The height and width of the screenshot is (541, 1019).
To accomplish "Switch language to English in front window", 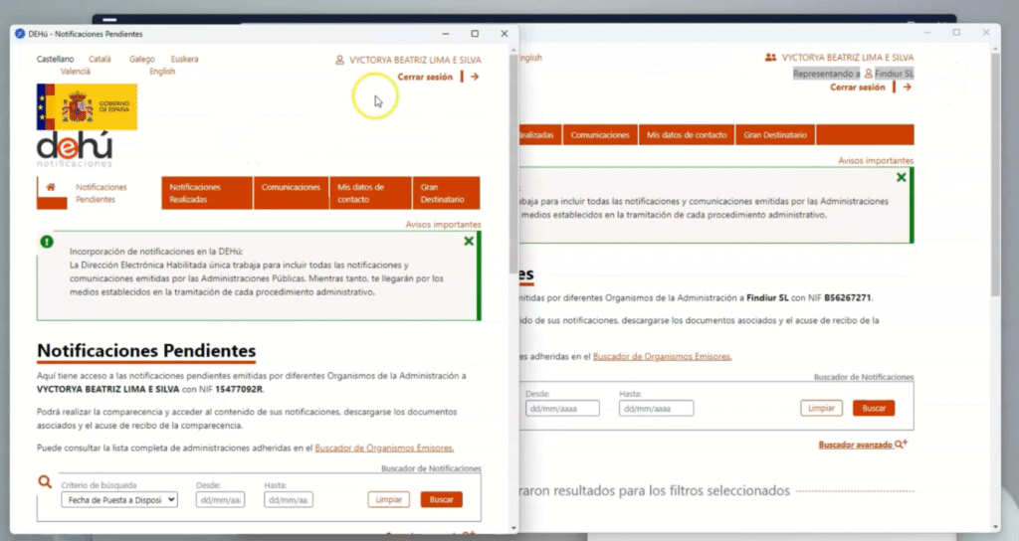I will [162, 72].
